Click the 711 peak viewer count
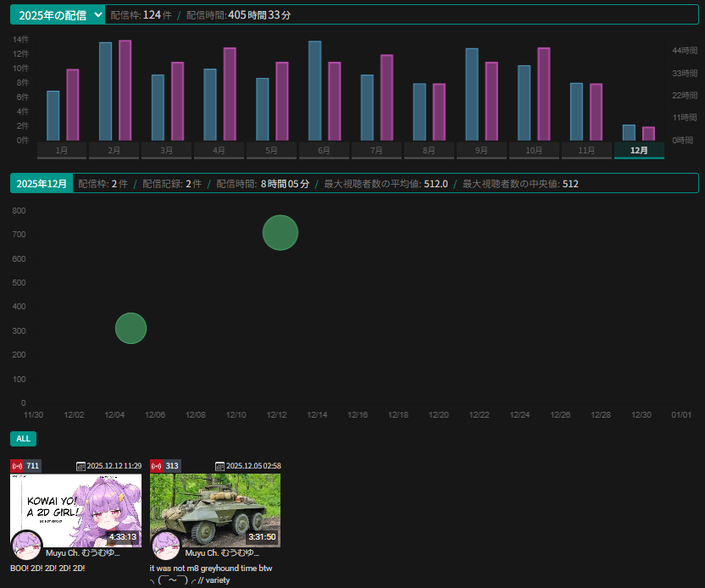 tap(33, 466)
